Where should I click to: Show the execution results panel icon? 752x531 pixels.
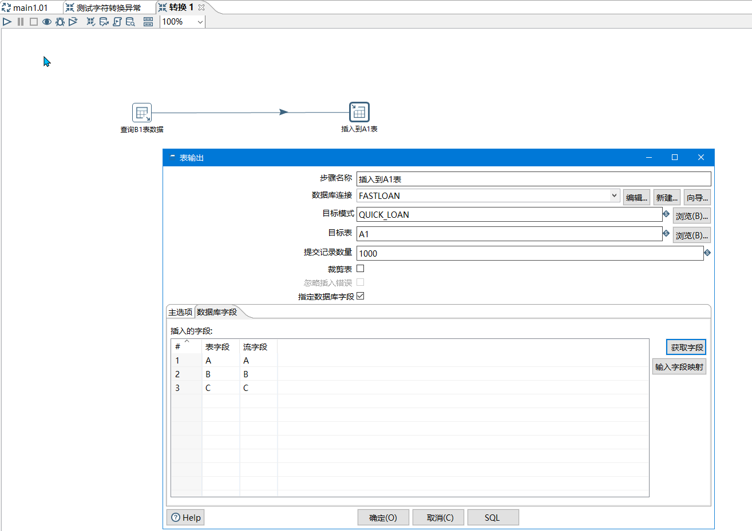pyautogui.click(x=148, y=22)
